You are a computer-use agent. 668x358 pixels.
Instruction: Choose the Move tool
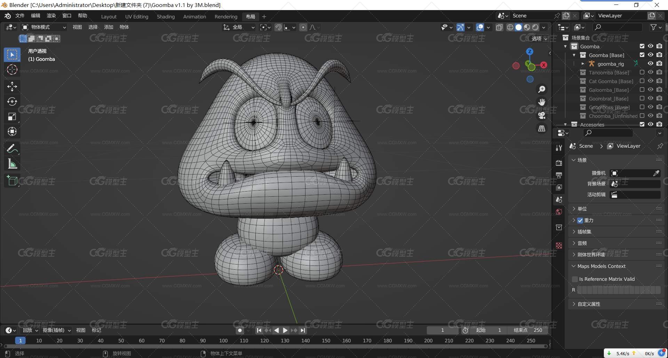pyautogui.click(x=12, y=86)
